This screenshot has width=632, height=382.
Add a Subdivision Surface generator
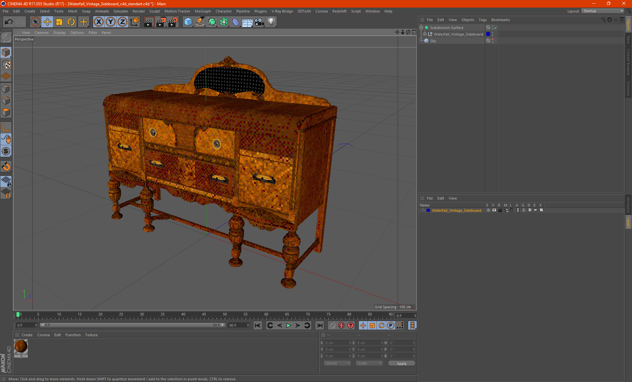point(212,22)
